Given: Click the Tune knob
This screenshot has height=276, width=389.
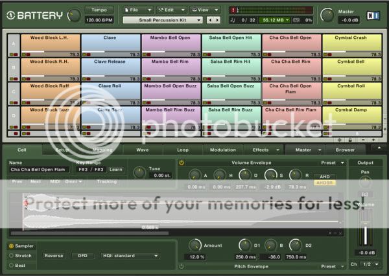Looking at the screenshot, I should point(139,172).
